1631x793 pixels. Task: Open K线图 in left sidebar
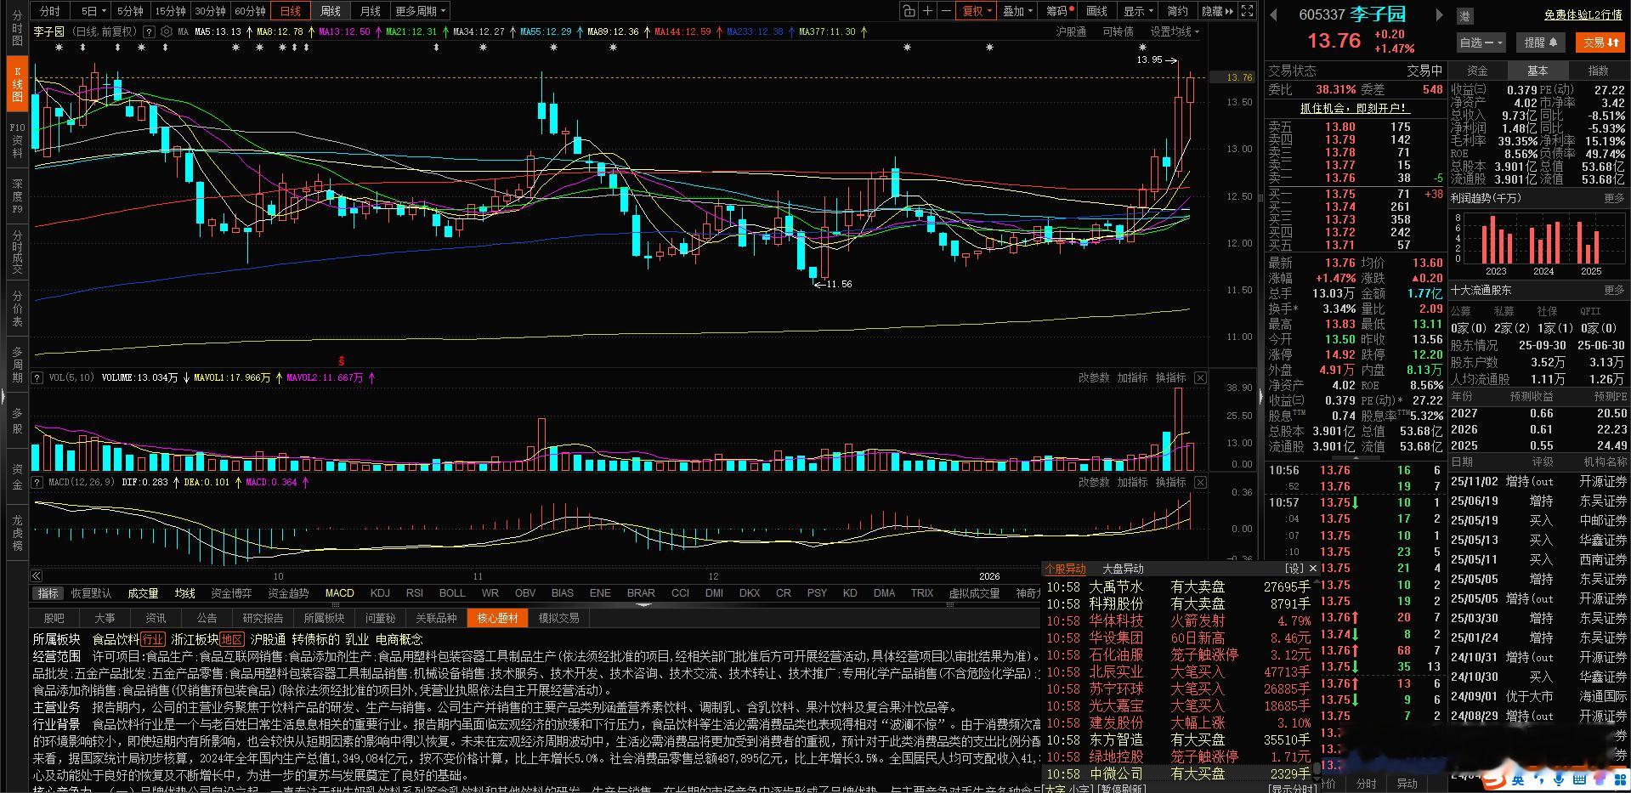[17, 84]
